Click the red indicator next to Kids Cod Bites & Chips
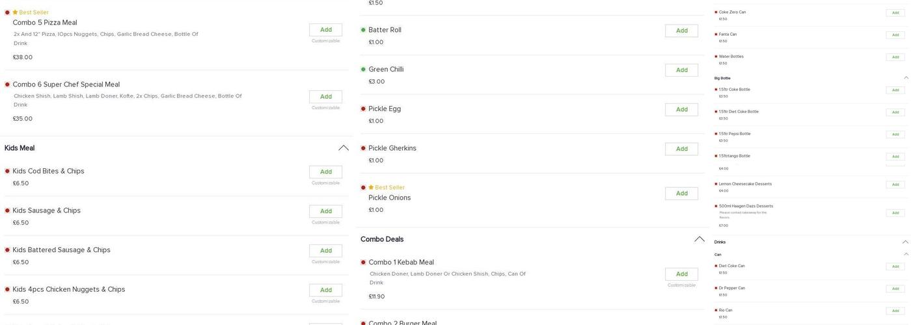The height and width of the screenshot is (325, 911). [x=7, y=171]
